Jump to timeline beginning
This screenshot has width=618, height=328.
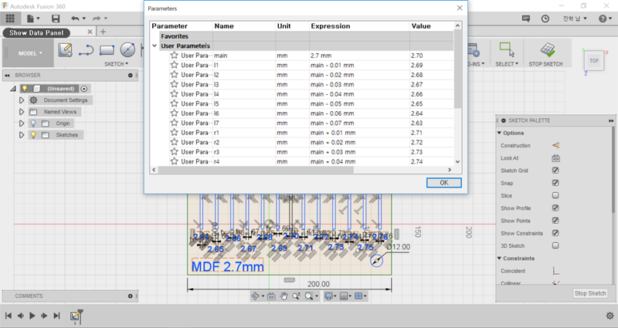(8, 316)
